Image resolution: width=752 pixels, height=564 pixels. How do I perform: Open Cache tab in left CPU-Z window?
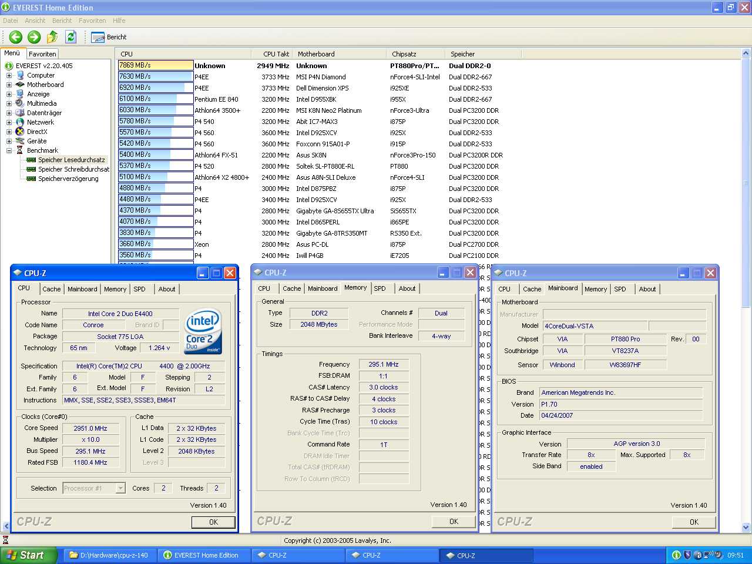point(51,289)
